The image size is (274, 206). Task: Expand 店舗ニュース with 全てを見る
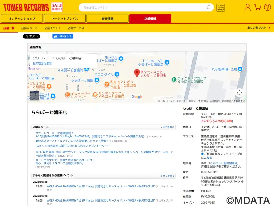click(x=168, y=127)
